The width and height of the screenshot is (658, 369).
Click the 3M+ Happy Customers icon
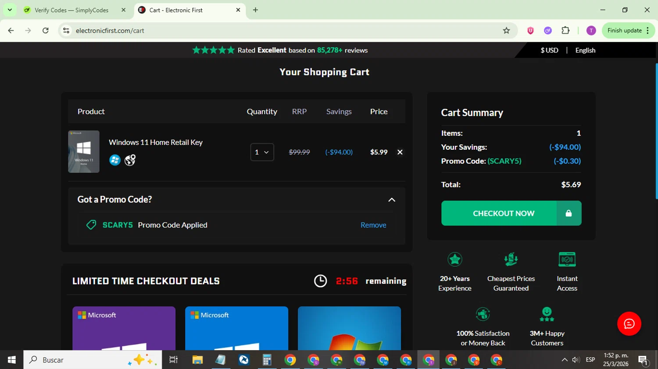point(547,314)
